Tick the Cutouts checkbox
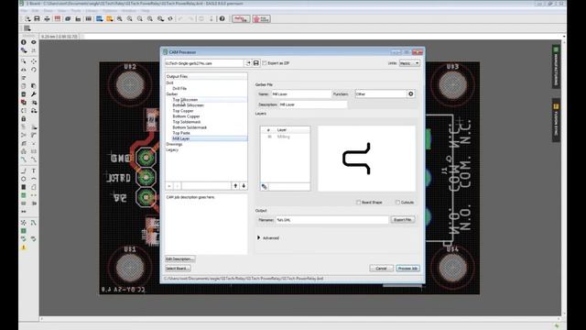586x330 pixels. (397, 203)
